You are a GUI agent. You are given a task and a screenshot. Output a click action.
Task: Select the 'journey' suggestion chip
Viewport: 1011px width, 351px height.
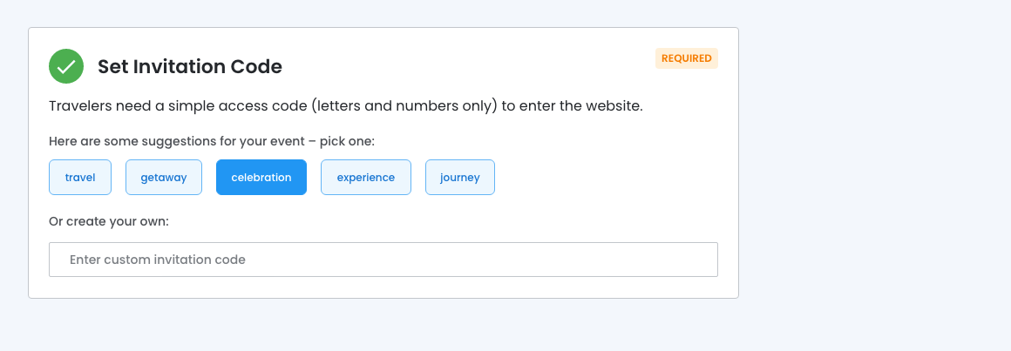(x=459, y=177)
